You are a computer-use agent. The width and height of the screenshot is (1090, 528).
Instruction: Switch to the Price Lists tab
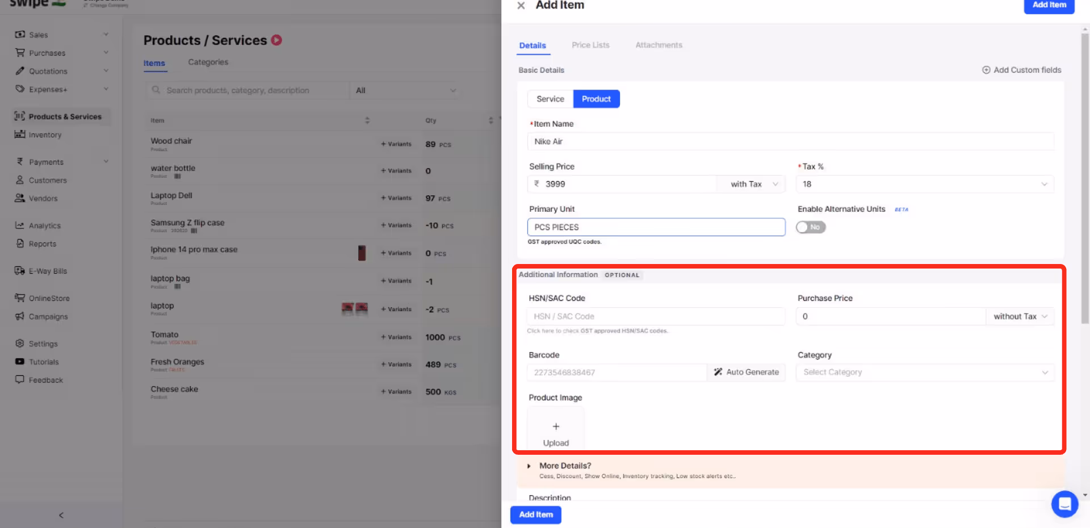(590, 45)
